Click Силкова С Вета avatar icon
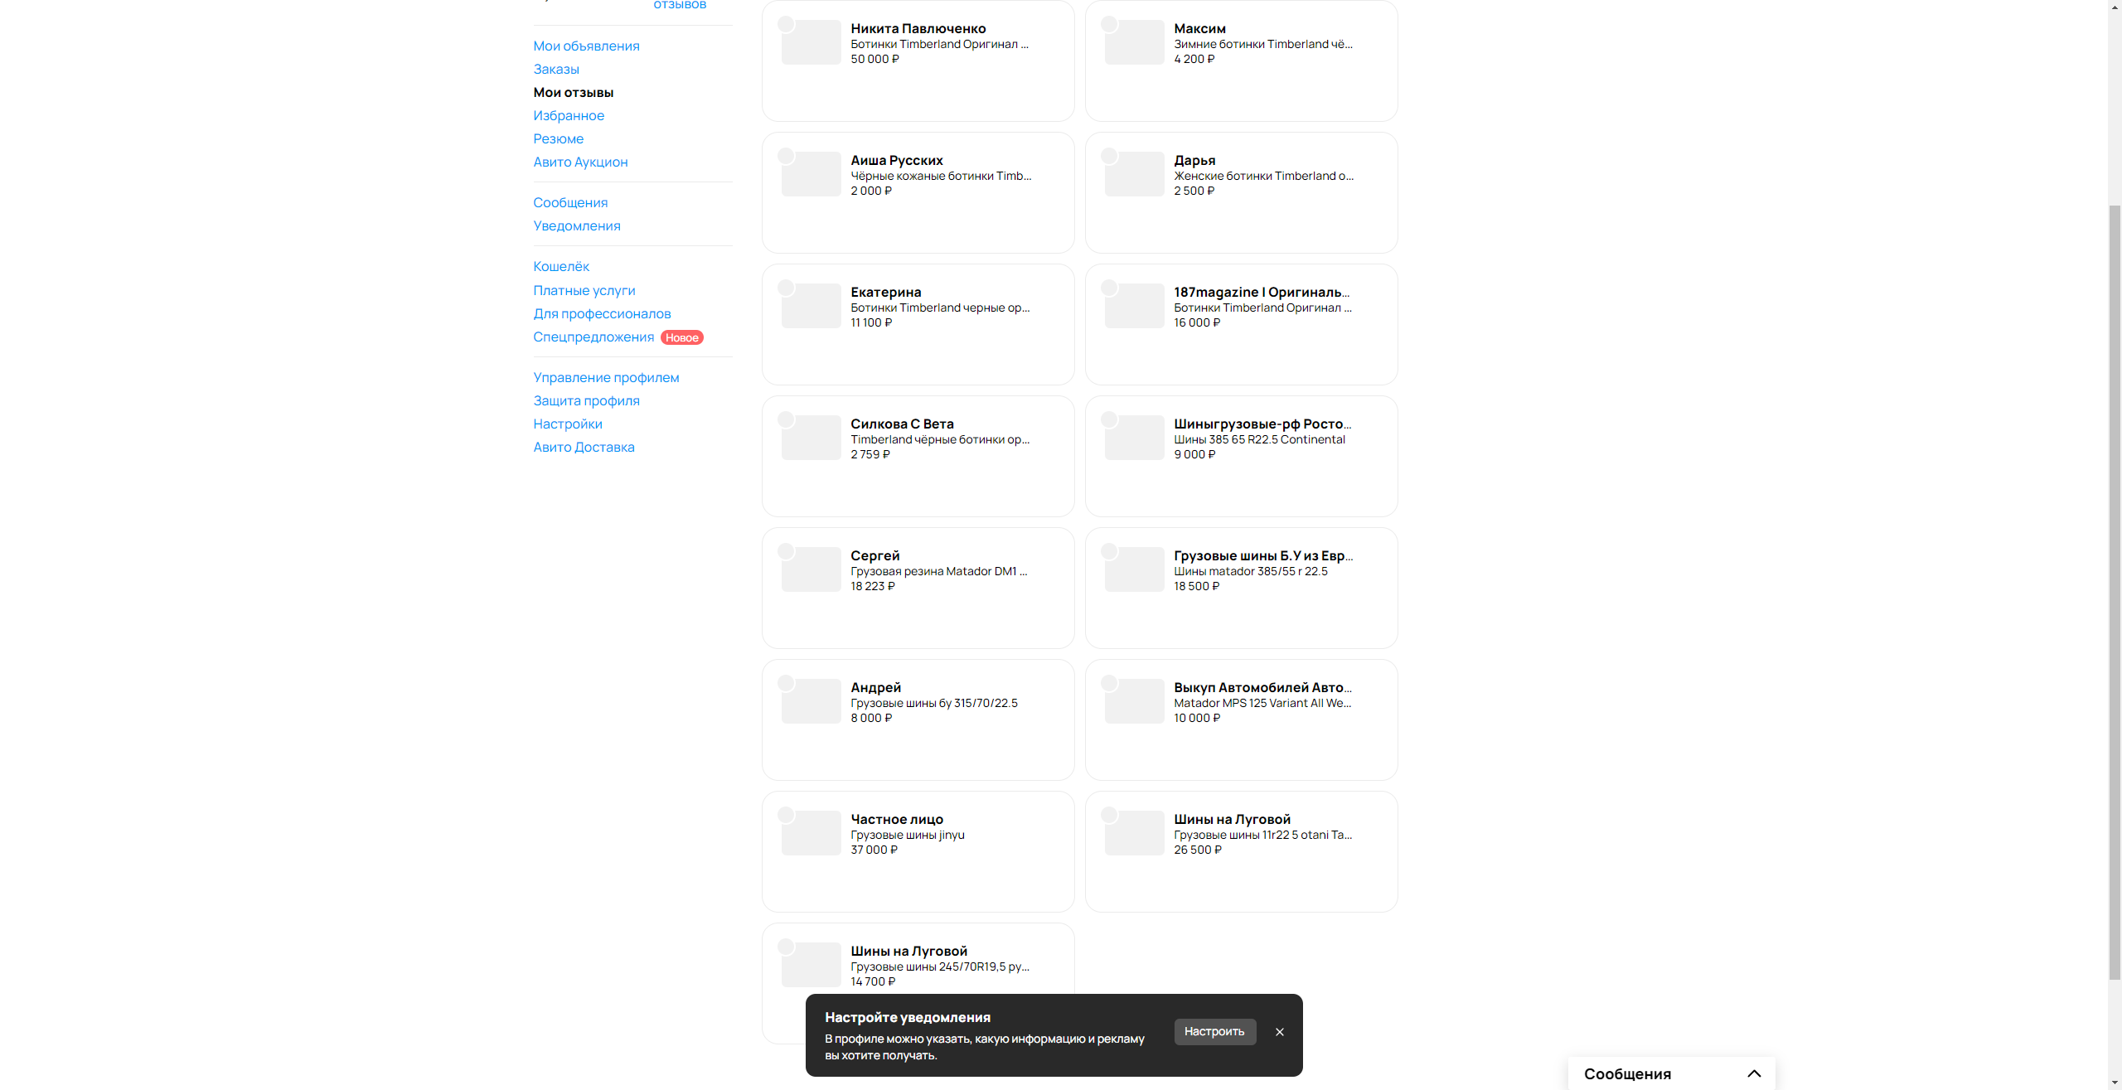This screenshot has height=1090, width=2122. tap(786, 419)
